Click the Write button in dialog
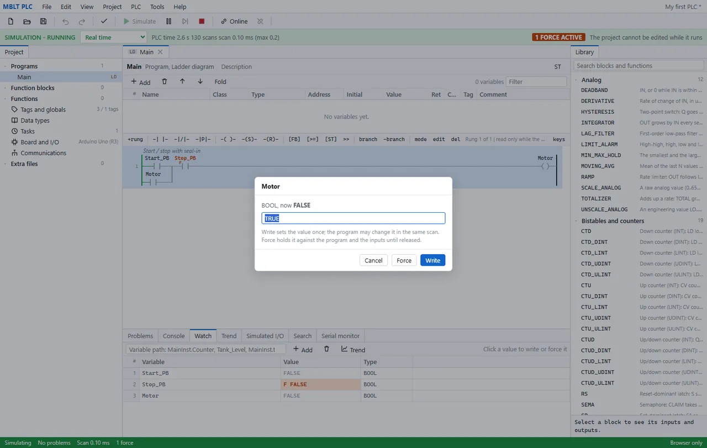 (x=432, y=260)
